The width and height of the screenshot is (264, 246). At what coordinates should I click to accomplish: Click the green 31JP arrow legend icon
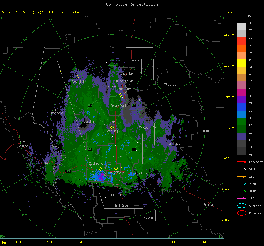click(x=242, y=191)
